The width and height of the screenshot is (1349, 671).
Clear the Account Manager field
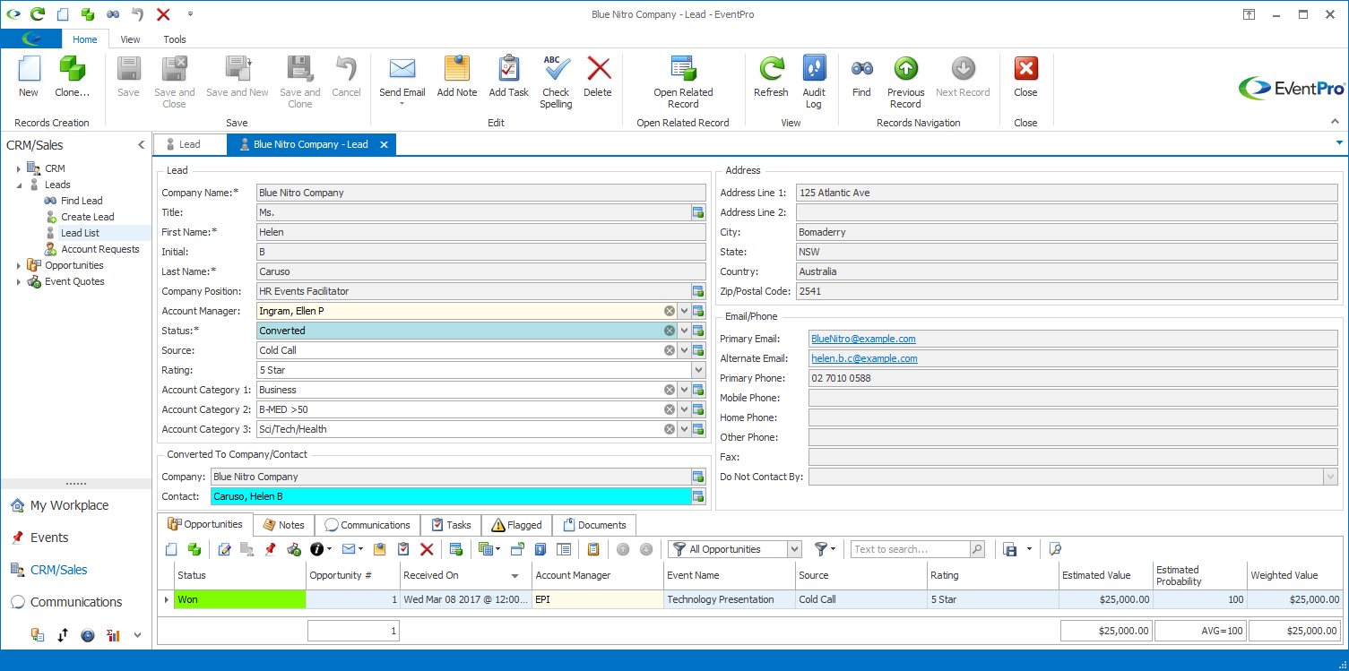click(670, 311)
